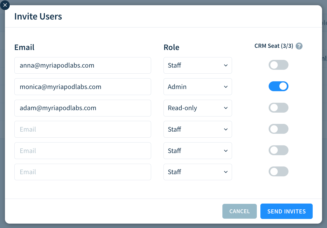Open the Admin role dropdown for monica

click(x=198, y=87)
